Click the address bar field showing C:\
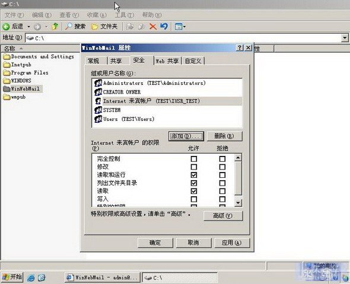This screenshot has width=350, height=284. pyautogui.click(x=183, y=38)
